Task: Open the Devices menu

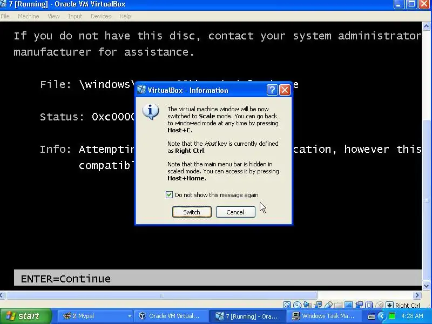Action: 101,16
